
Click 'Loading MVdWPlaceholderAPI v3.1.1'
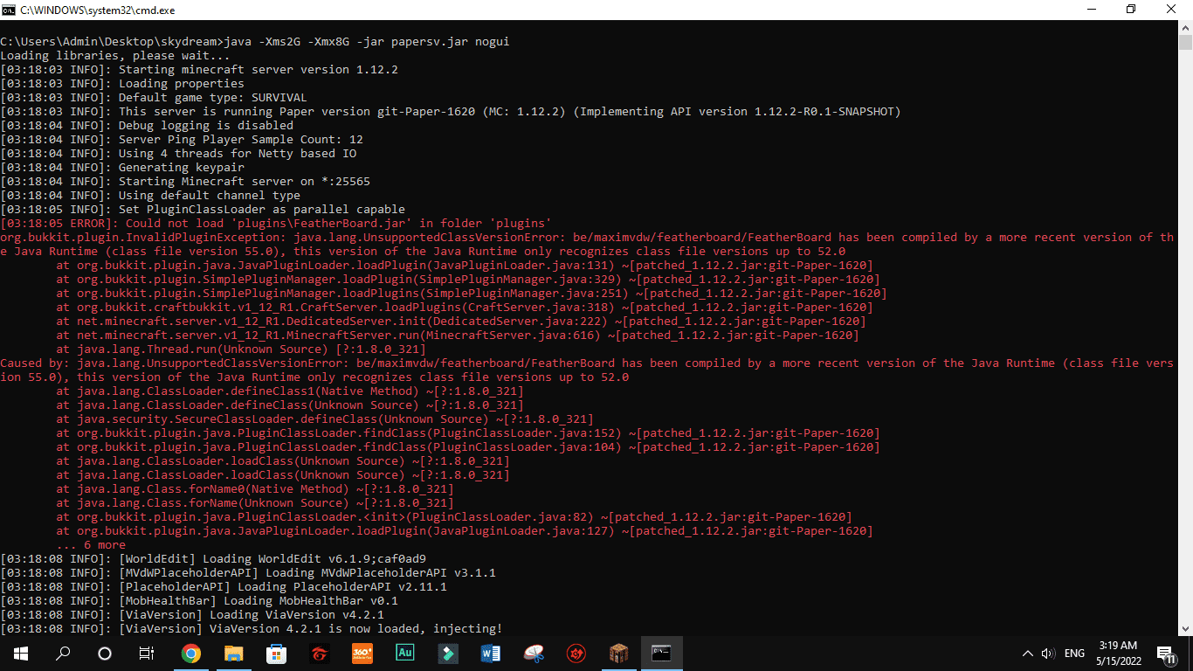381,573
